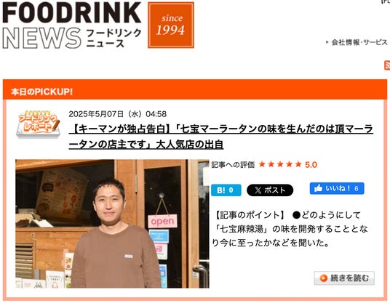The image size is (390, 303).
Task: Click the like count number 6
Action: click(x=357, y=189)
